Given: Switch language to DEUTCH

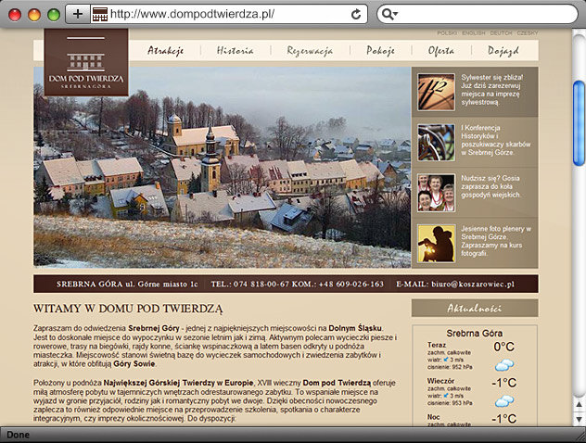Looking at the screenshot, I should tap(501, 32).
